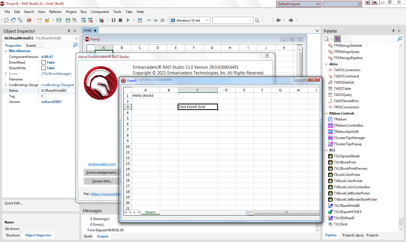Click the Back navigation arrow
Screen dimensions: 406x242
point(278,20)
